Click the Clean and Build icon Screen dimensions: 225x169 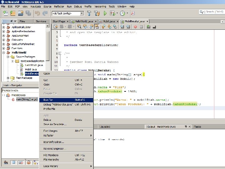(x=97, y=13)
